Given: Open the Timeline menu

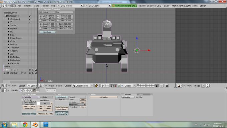Looking at the screenshot, I should pos(27,6).
